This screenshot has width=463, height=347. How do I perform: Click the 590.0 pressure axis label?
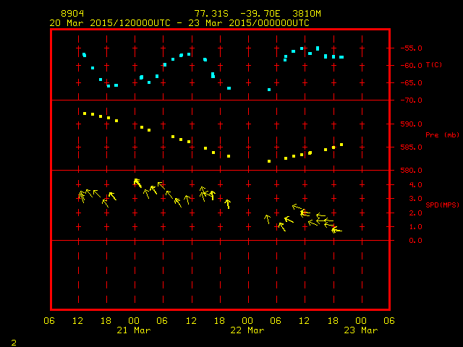(x=412, y=124)
